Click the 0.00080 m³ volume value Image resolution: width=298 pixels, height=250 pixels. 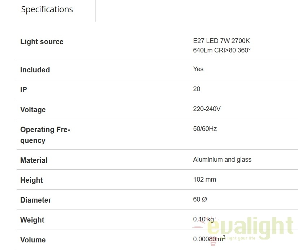(209, 238)
